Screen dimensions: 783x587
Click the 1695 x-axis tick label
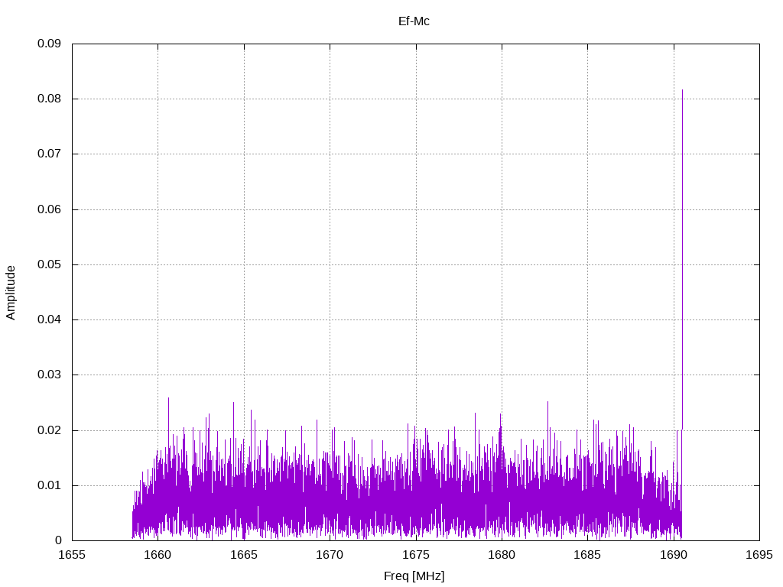click(x=759, y=555)
